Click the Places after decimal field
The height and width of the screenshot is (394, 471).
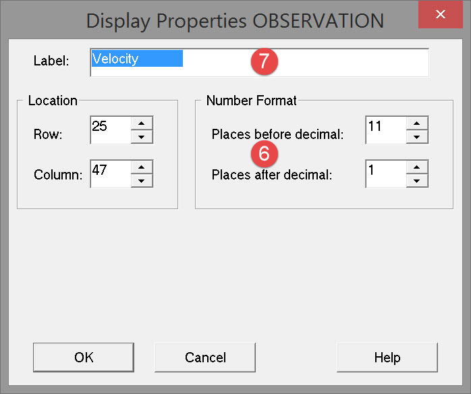tap(385, 173)
